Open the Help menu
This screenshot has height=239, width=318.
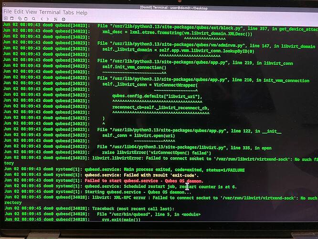click(x=82, y=13)
